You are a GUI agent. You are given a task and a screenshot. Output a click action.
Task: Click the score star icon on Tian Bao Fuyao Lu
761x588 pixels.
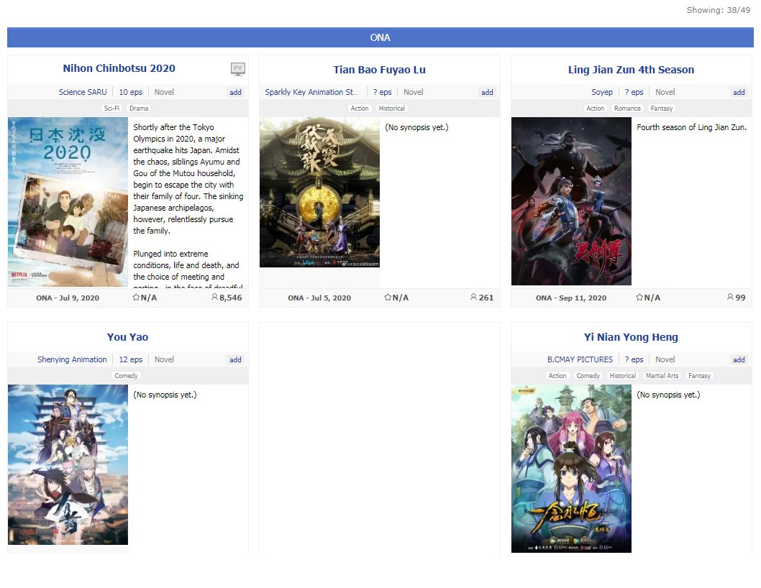388,298
